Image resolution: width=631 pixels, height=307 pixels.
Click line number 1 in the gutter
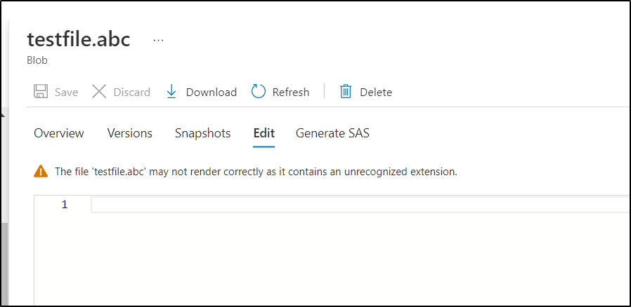tap(65, 205)
